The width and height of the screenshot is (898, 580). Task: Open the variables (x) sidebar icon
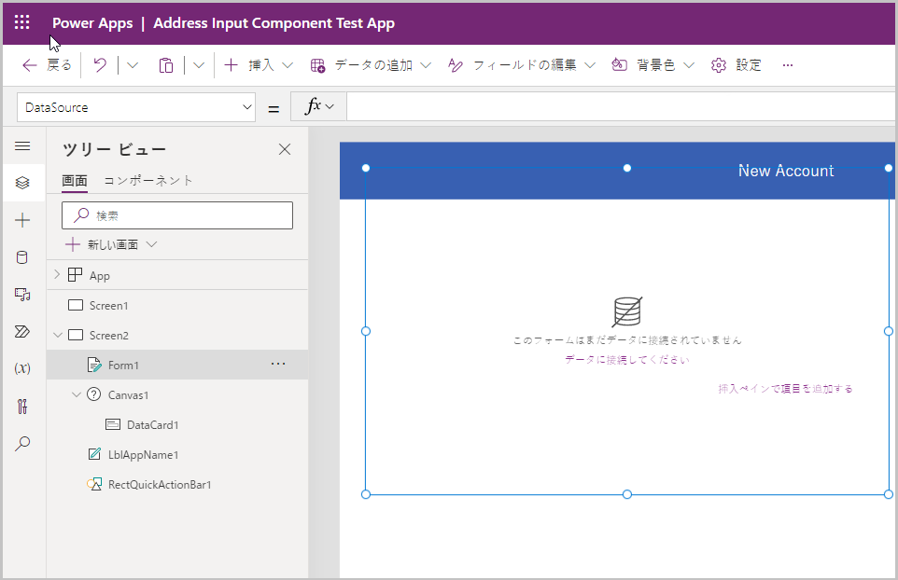tap(22, 368)
